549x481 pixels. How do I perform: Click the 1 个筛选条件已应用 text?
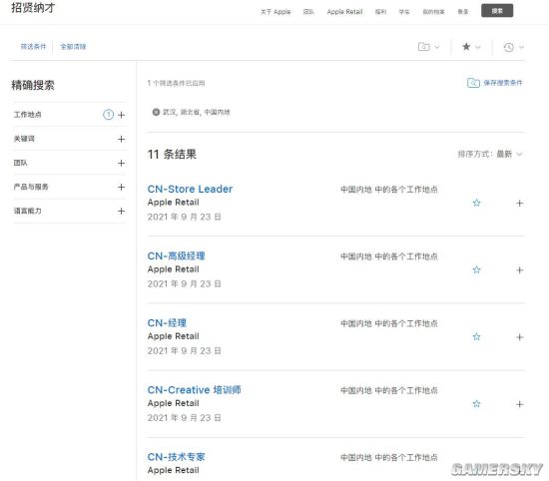pyautogui.click(x=176, y=83)
